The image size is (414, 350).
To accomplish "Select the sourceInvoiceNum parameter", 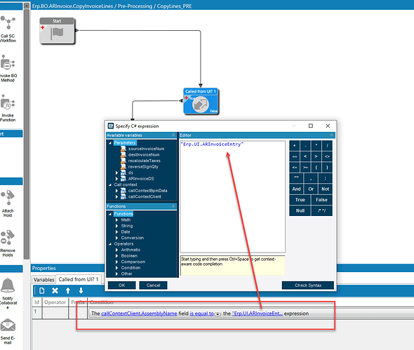I will point(146,149).
